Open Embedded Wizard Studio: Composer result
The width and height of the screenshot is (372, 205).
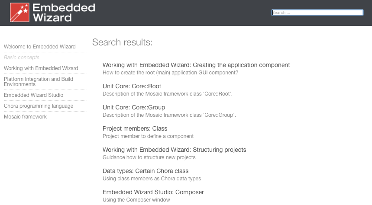[x=153, y=192]
